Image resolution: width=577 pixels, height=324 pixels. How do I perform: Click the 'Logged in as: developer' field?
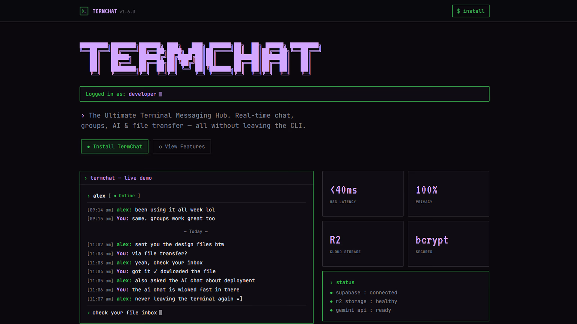(x=284, y=94)
